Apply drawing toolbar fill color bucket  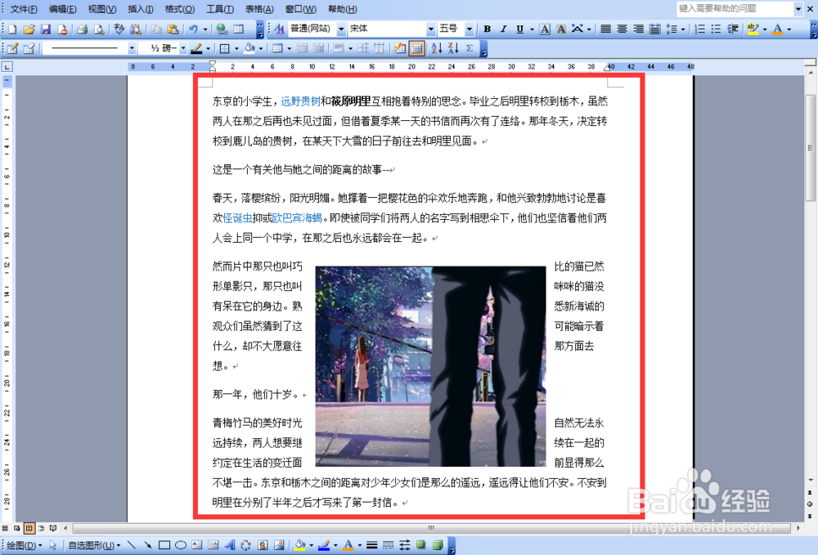tap(299, 546)
